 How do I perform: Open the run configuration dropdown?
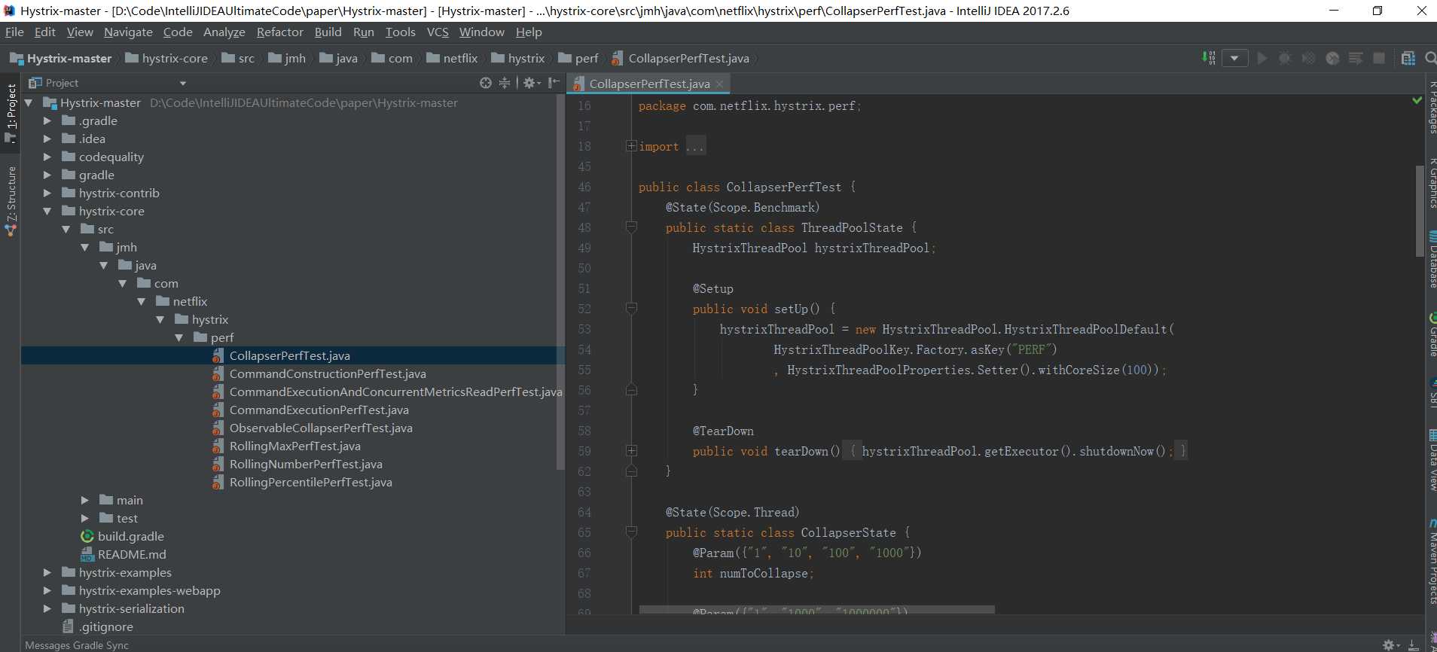click(1234, 58)
